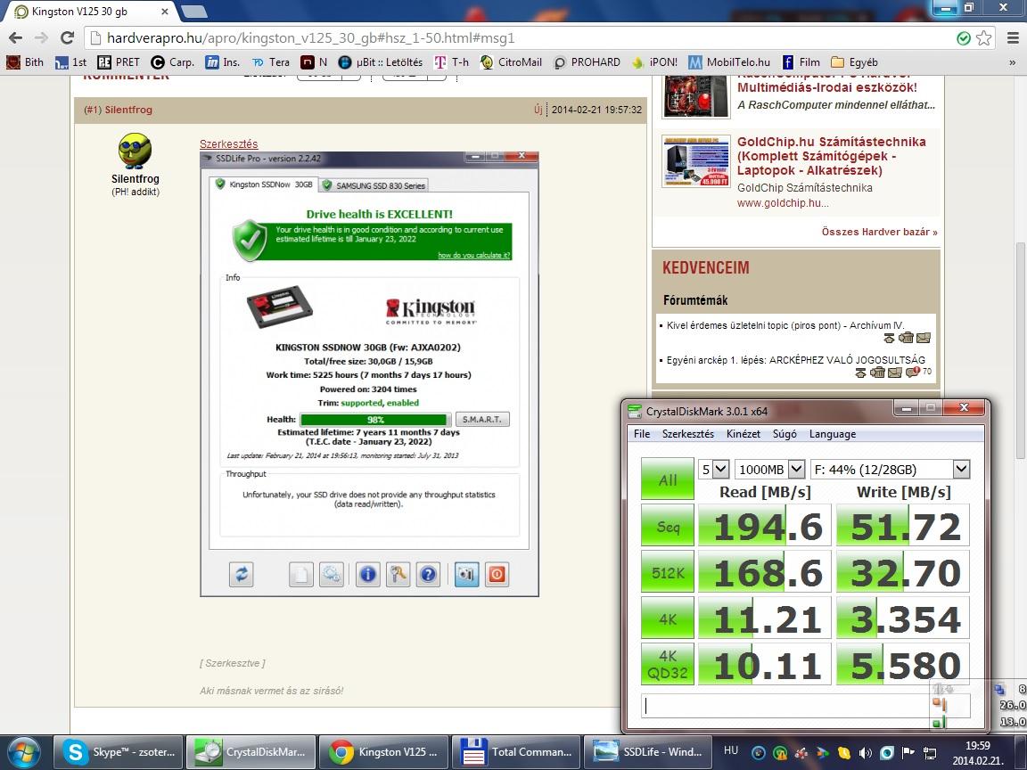Click the trash icon for Egyéni arckép topic
The width and height of the screenshot is (1027, 770).
[x=877, y=372]
